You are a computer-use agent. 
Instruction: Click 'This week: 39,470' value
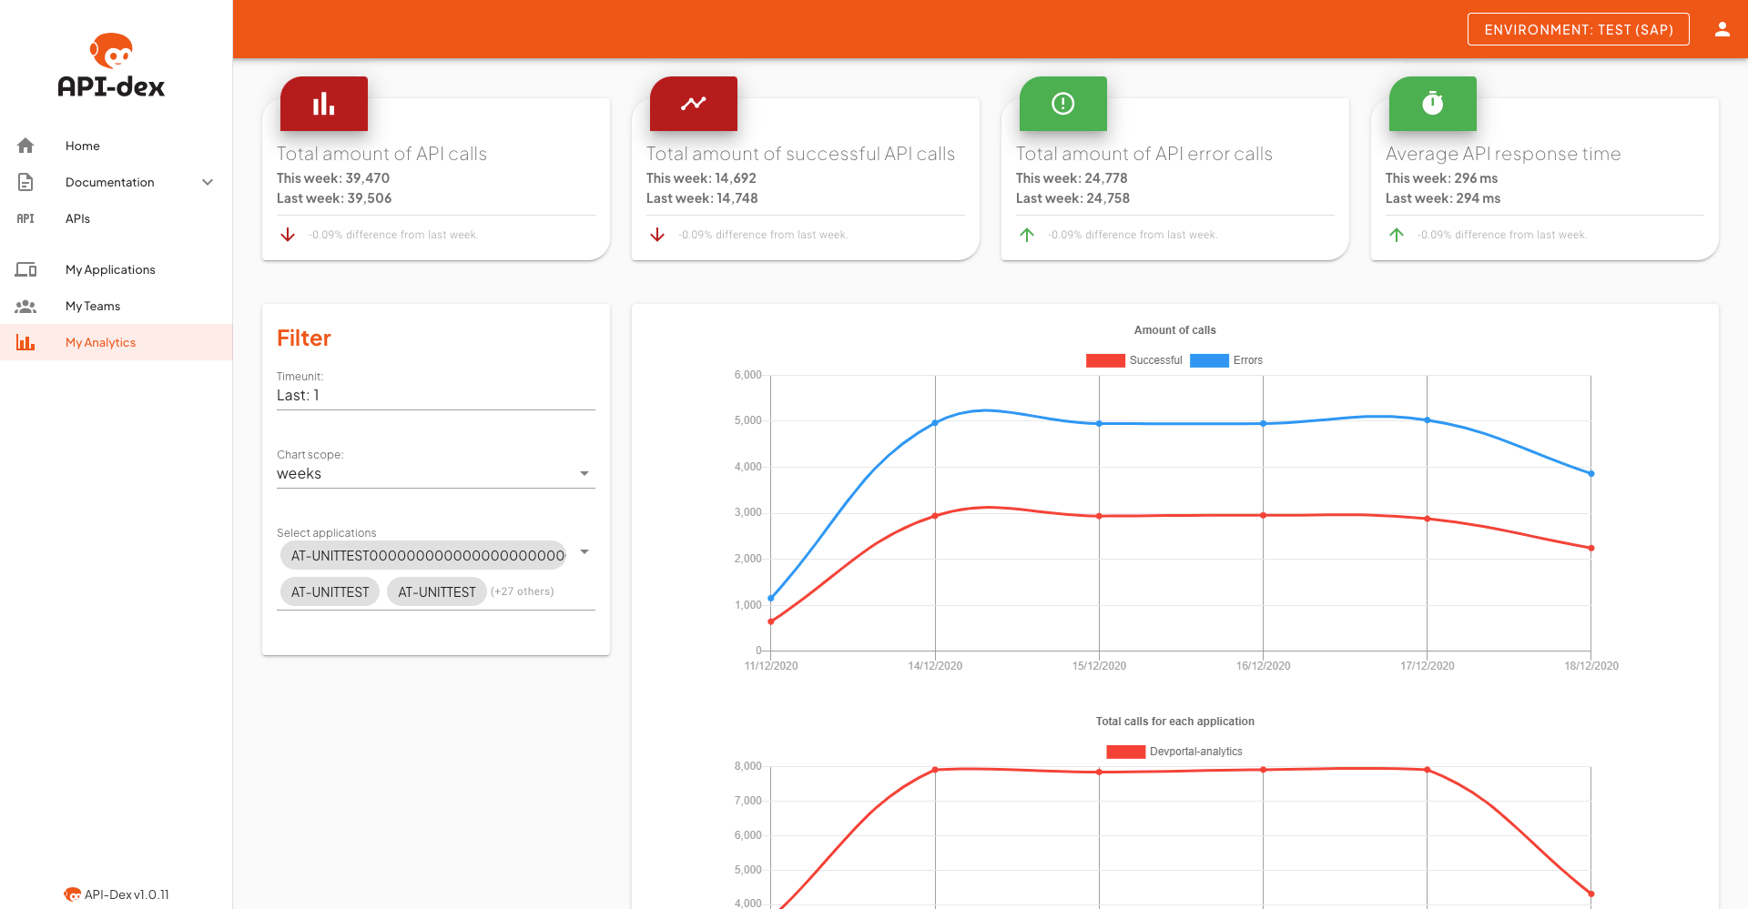click(x=333, y=178)
